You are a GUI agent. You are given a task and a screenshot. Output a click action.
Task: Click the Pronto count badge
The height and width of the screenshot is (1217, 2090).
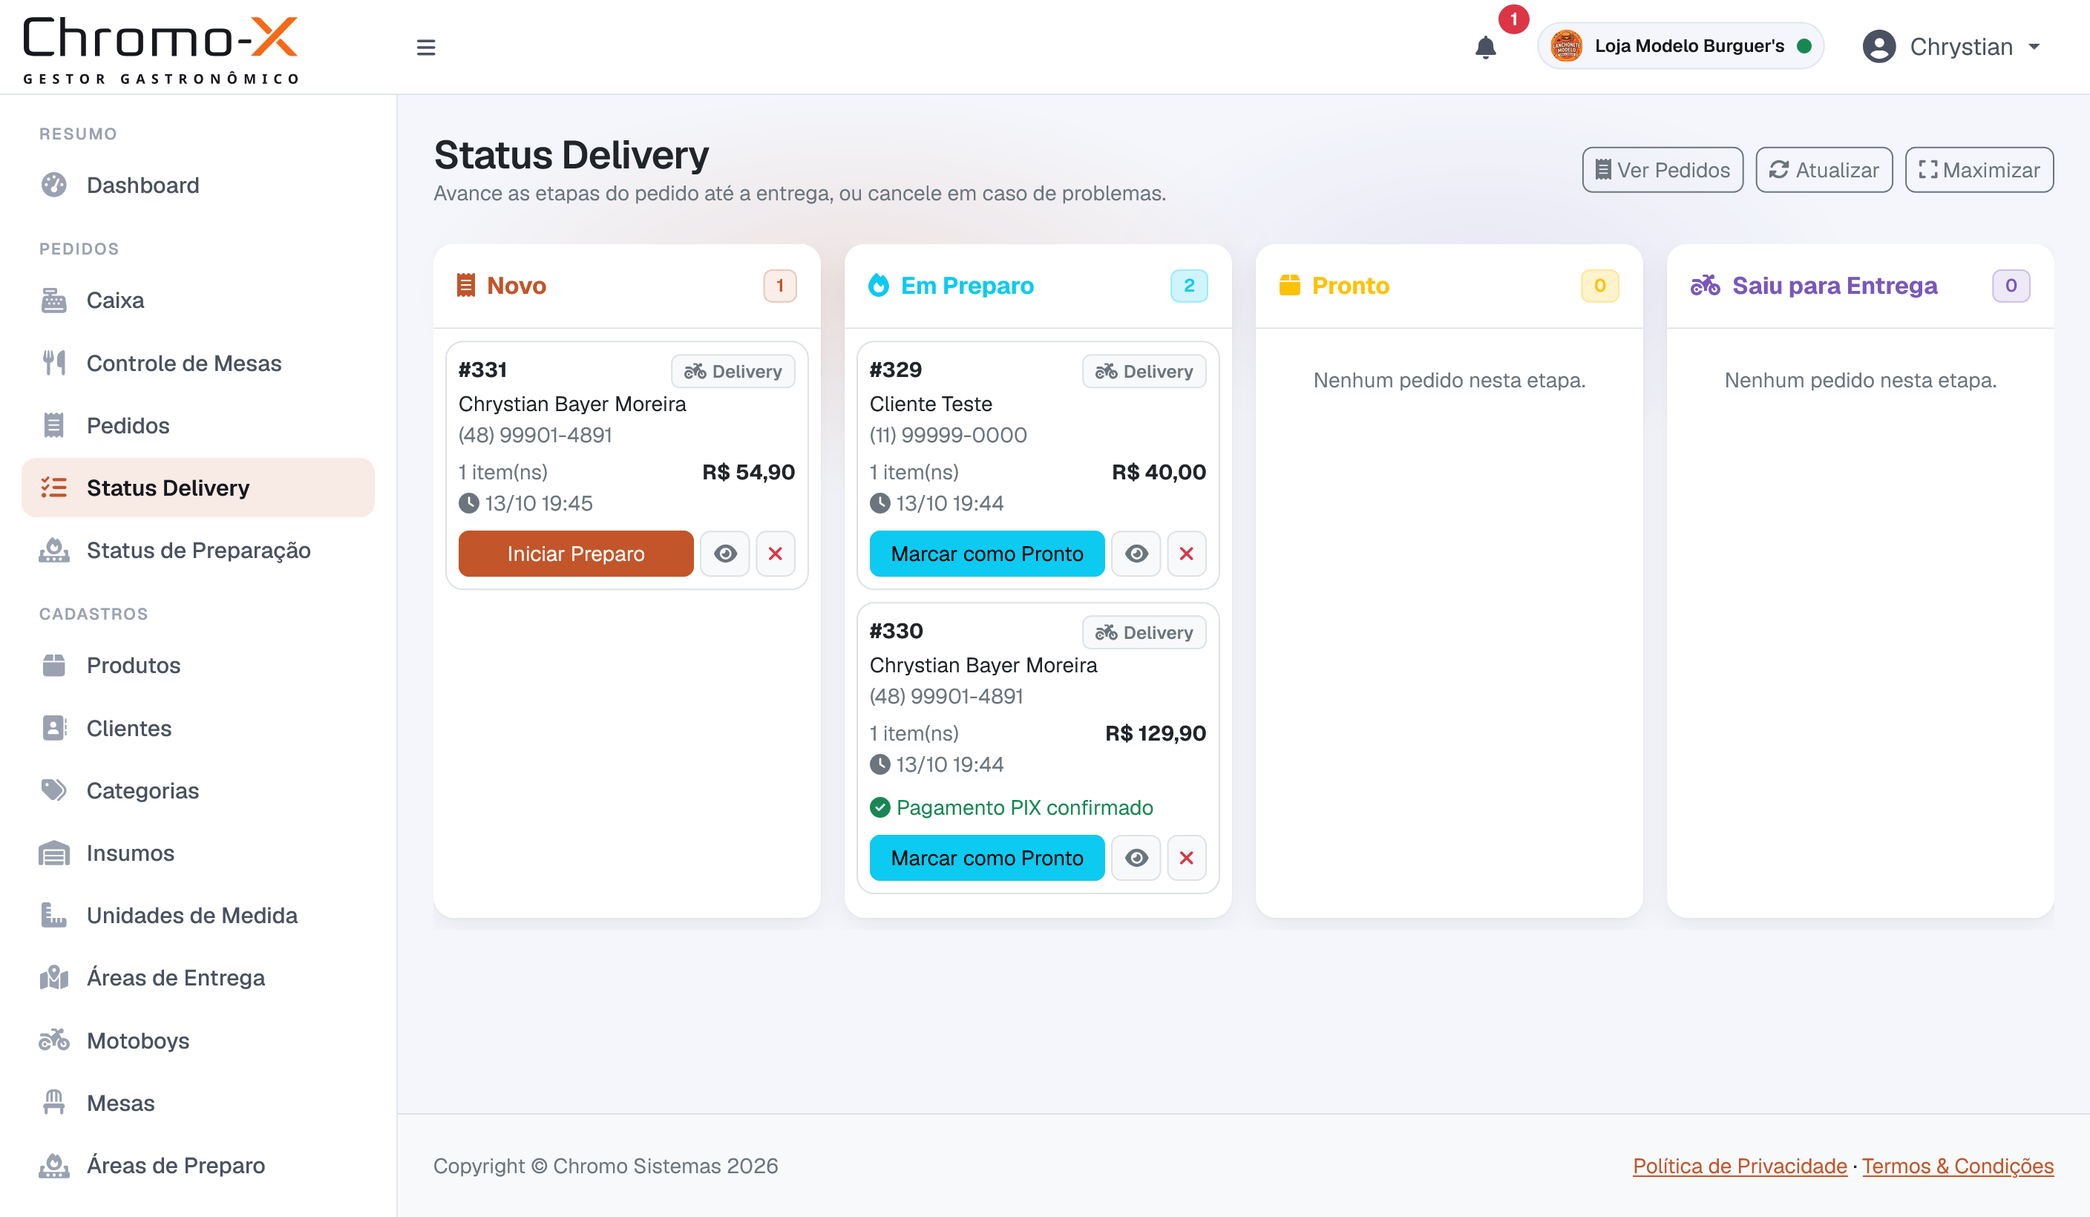pos(1600,286)
